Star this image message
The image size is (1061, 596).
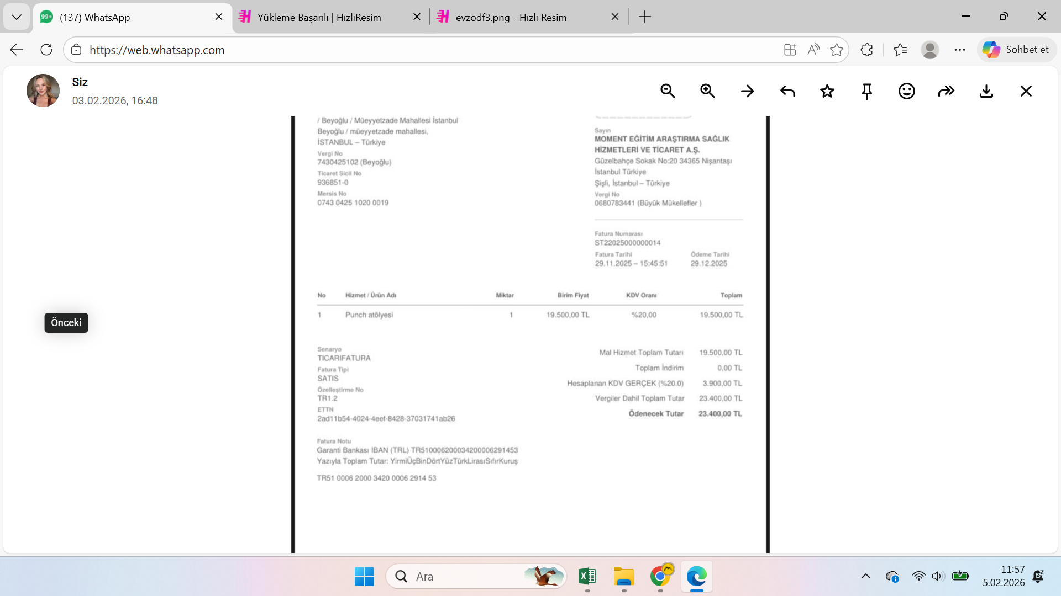[x=827, y=91]
